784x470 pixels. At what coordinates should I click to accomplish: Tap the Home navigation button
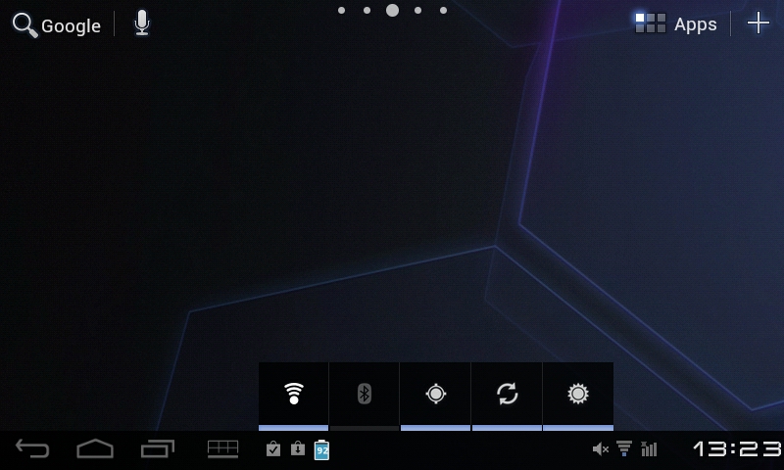point(95,448)
